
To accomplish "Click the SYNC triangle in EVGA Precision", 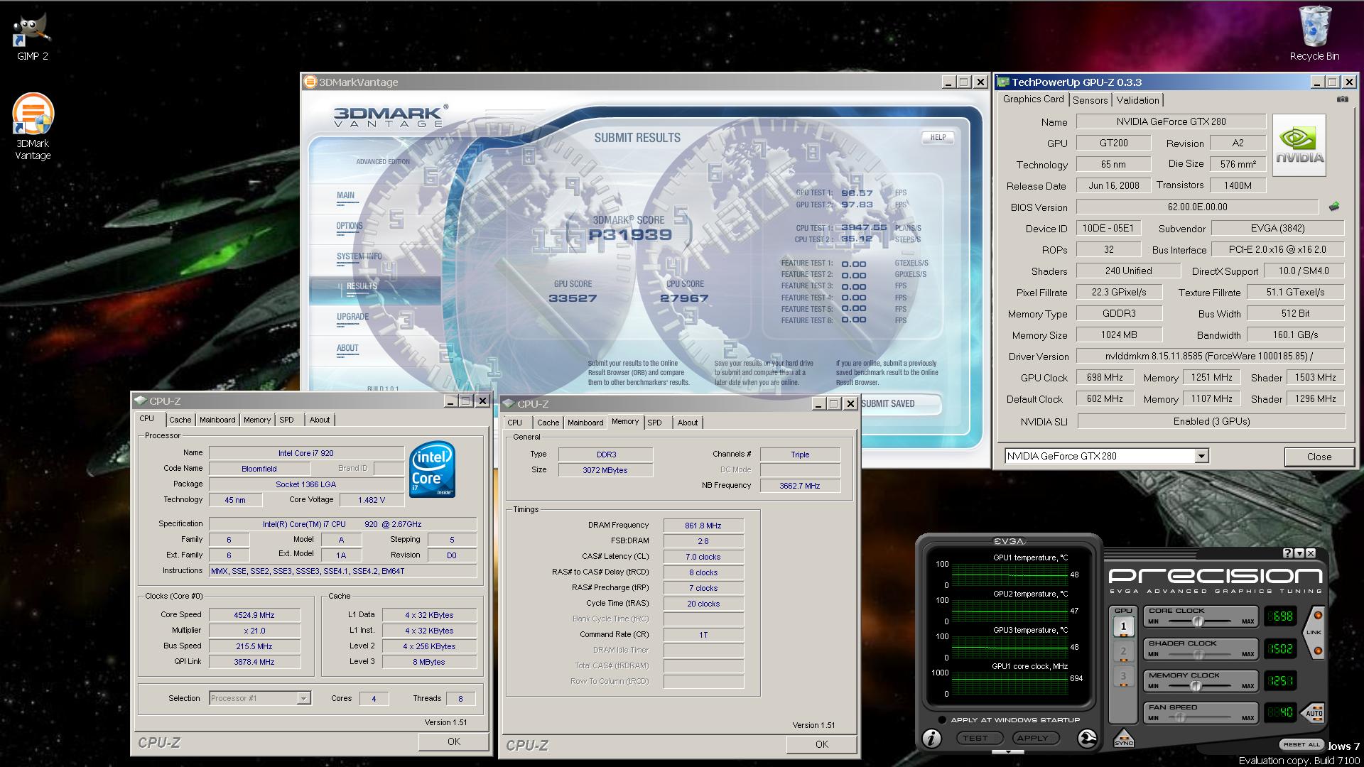I will tap(1124, 739).
